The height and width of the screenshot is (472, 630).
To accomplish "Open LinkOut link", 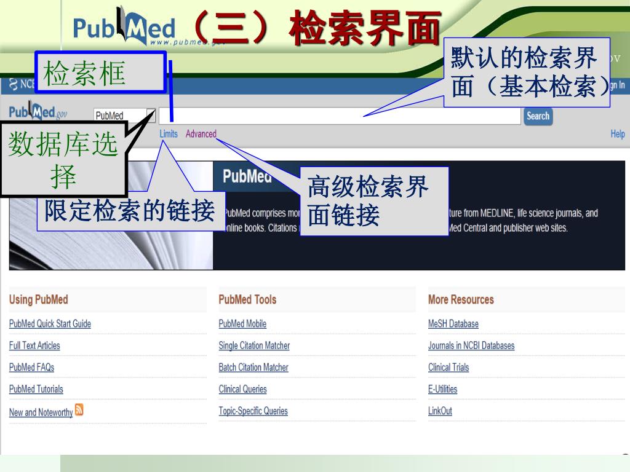I will click(440, 411).
